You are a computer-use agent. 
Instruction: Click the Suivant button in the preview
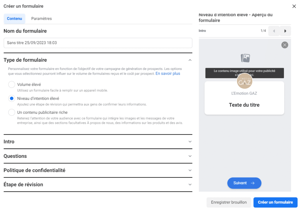coord(244,183)
